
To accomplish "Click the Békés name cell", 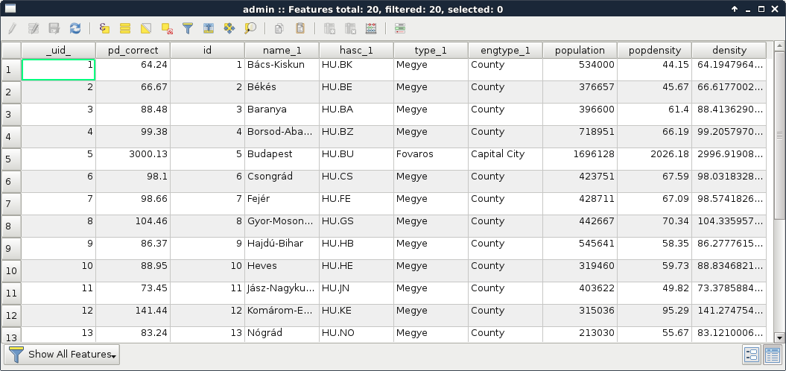I will pos(282,92).
